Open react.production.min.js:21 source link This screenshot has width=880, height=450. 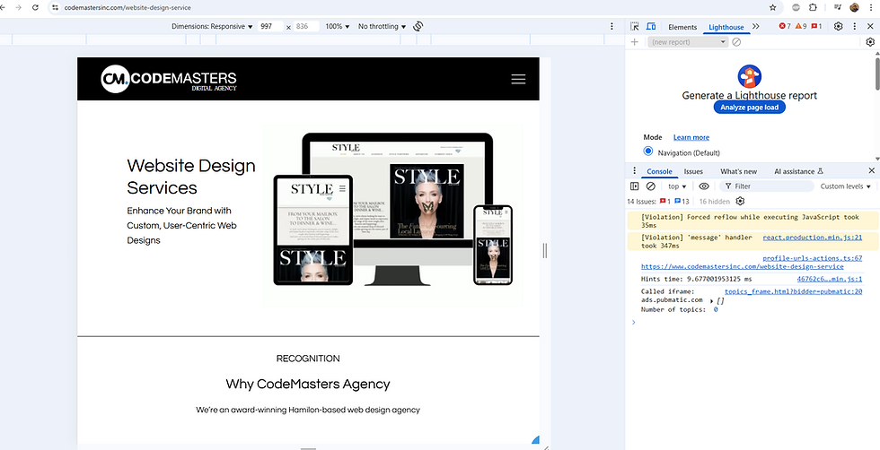click(x=813, y=238)
